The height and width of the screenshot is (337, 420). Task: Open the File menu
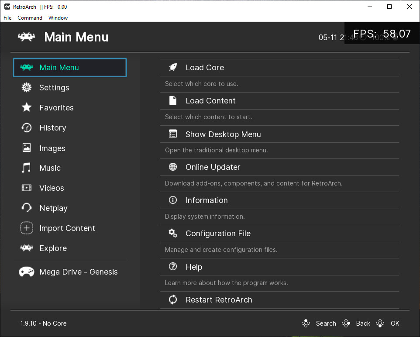[x=7, y=18]
